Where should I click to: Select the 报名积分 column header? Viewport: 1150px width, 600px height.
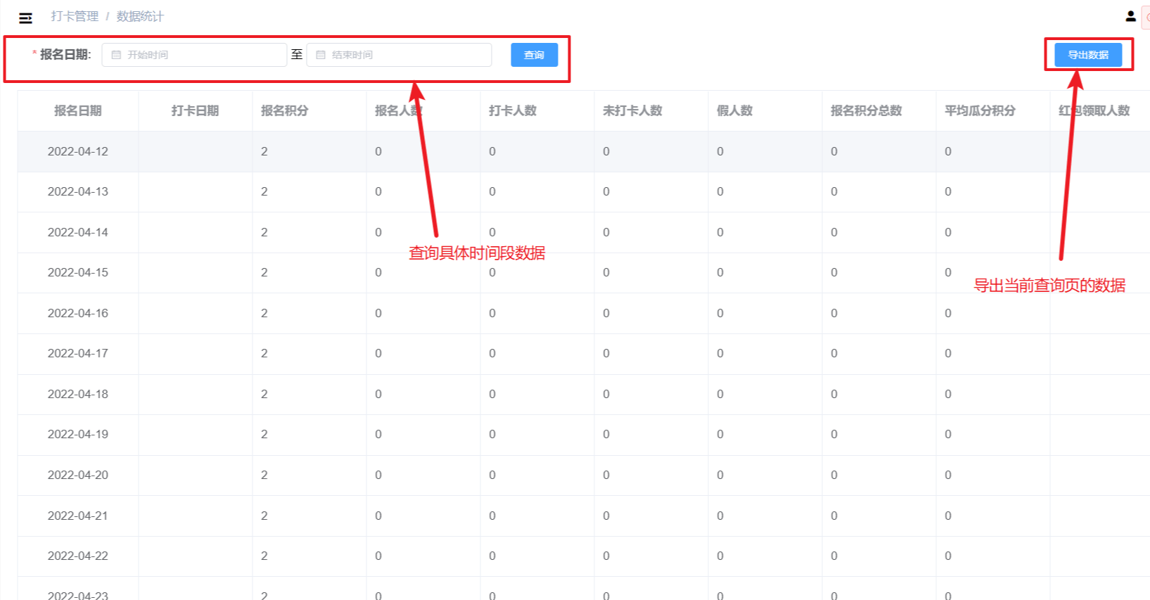pyautogui.click(x=285, y=110)
